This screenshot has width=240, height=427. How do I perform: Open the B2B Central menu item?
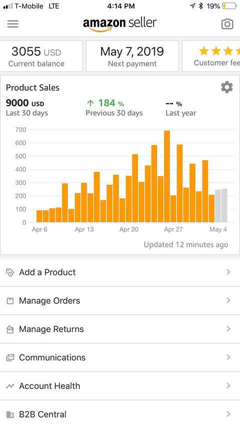tap(120, 414)
